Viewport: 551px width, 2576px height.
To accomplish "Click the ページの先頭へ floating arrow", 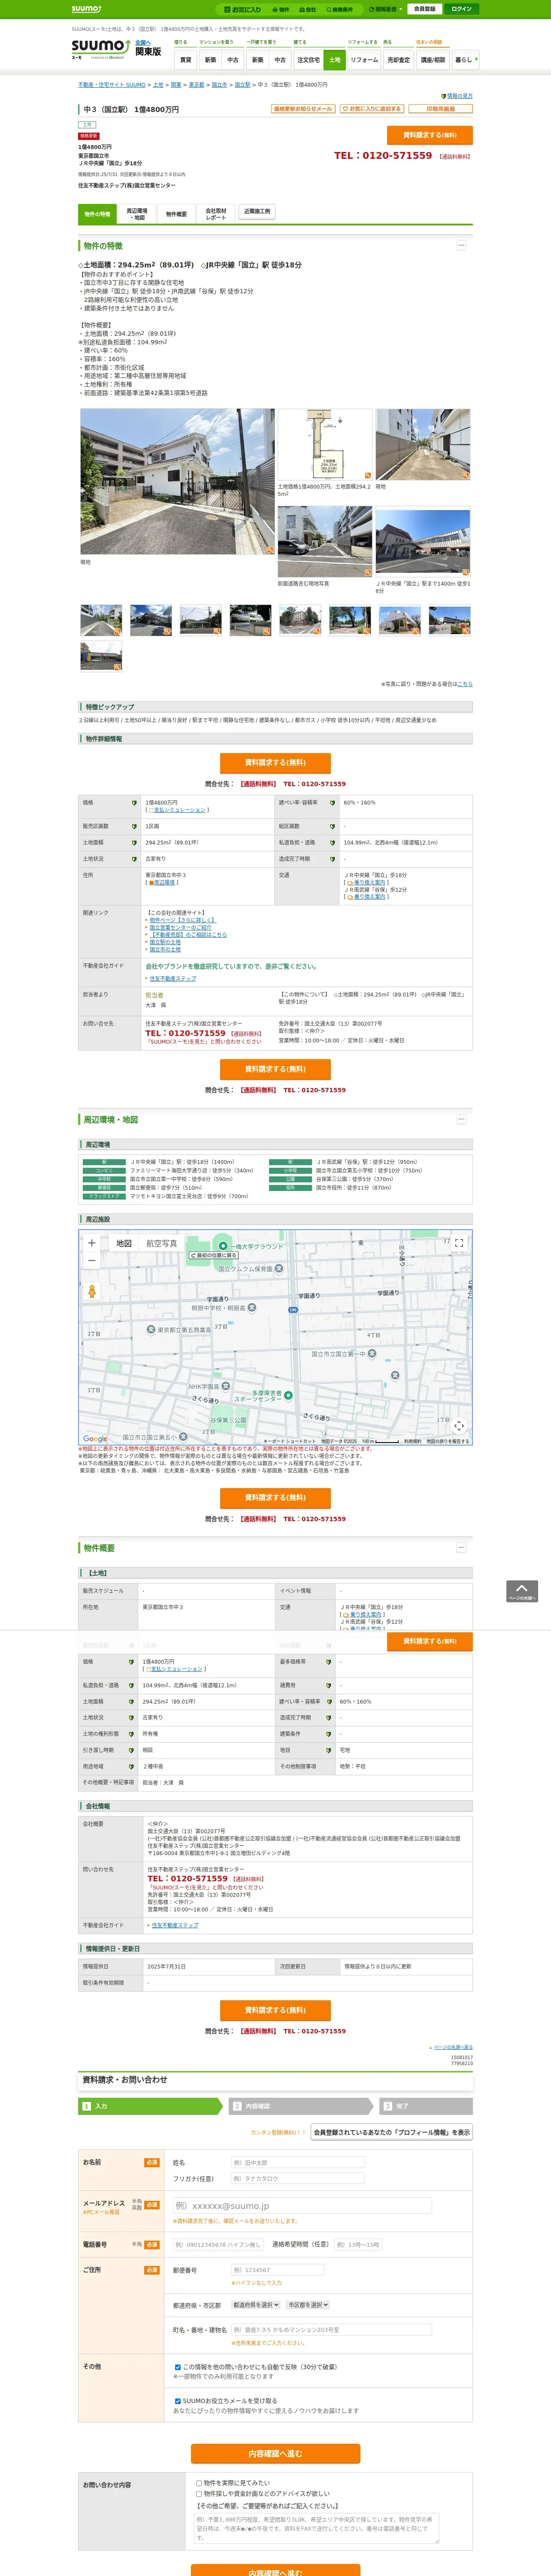I will pos(521,1591).
